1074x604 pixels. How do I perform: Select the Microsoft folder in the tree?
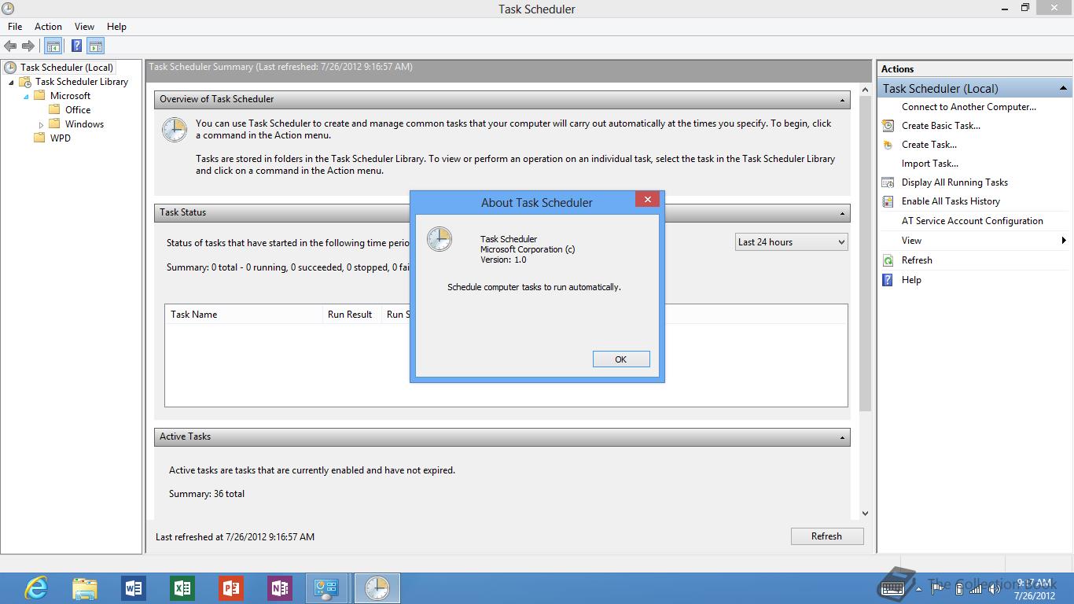click(x=70, y=96)
